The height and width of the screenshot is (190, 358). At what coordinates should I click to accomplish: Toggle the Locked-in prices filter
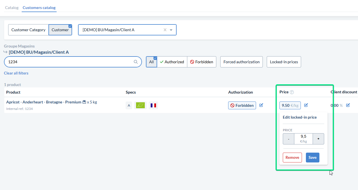coord(284,62)
